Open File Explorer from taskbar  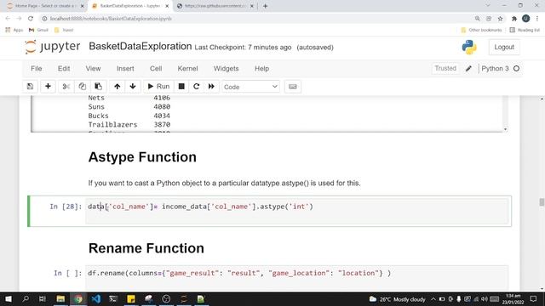60,298
